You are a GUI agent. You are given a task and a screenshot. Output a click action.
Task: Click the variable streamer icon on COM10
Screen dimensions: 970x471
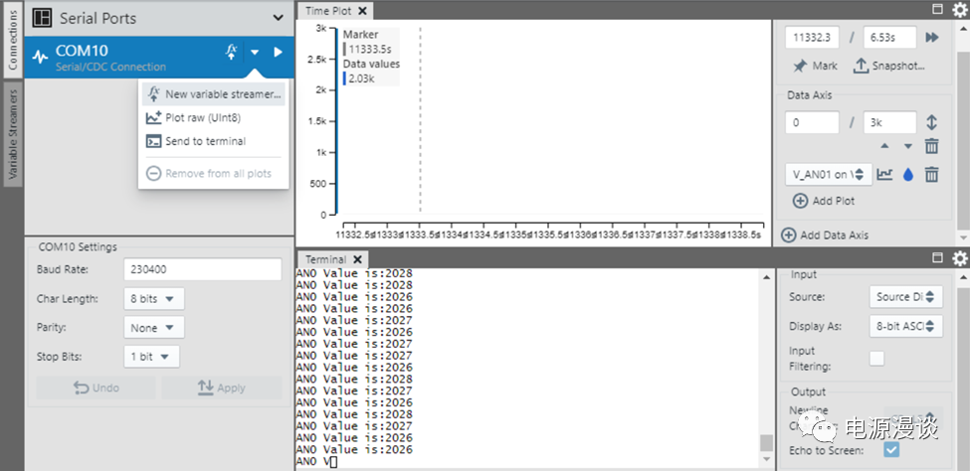tap(232, 53)
